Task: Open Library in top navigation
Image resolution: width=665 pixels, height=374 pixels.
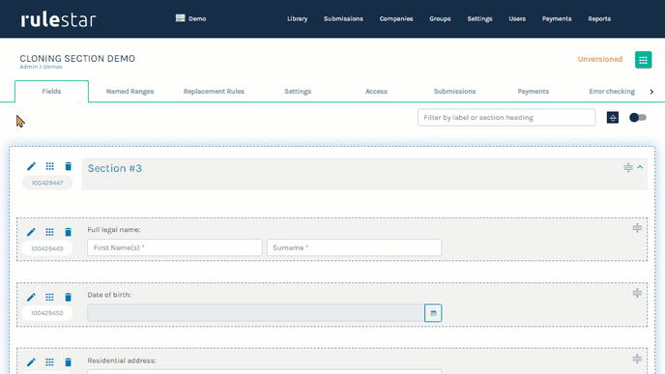Action: (298, 18)
